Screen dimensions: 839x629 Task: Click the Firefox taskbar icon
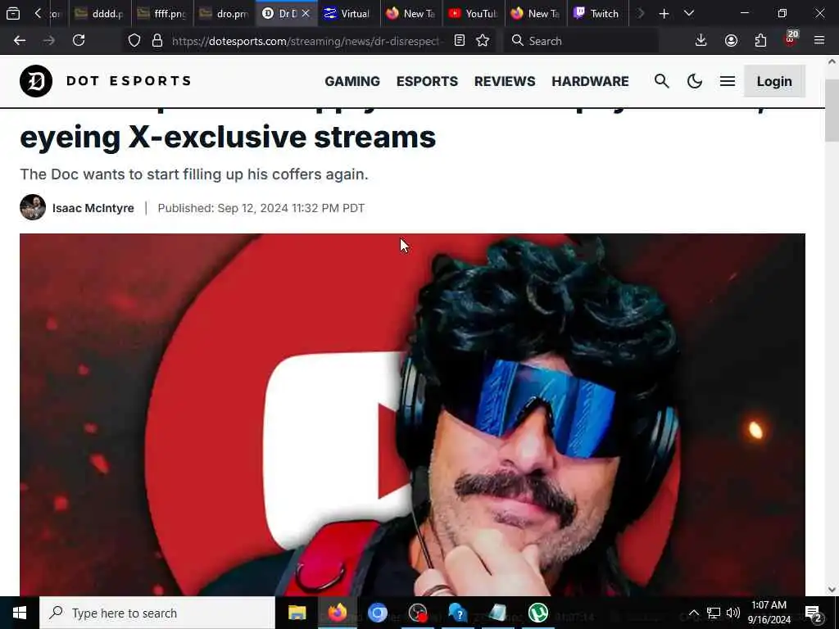[337, 613]
